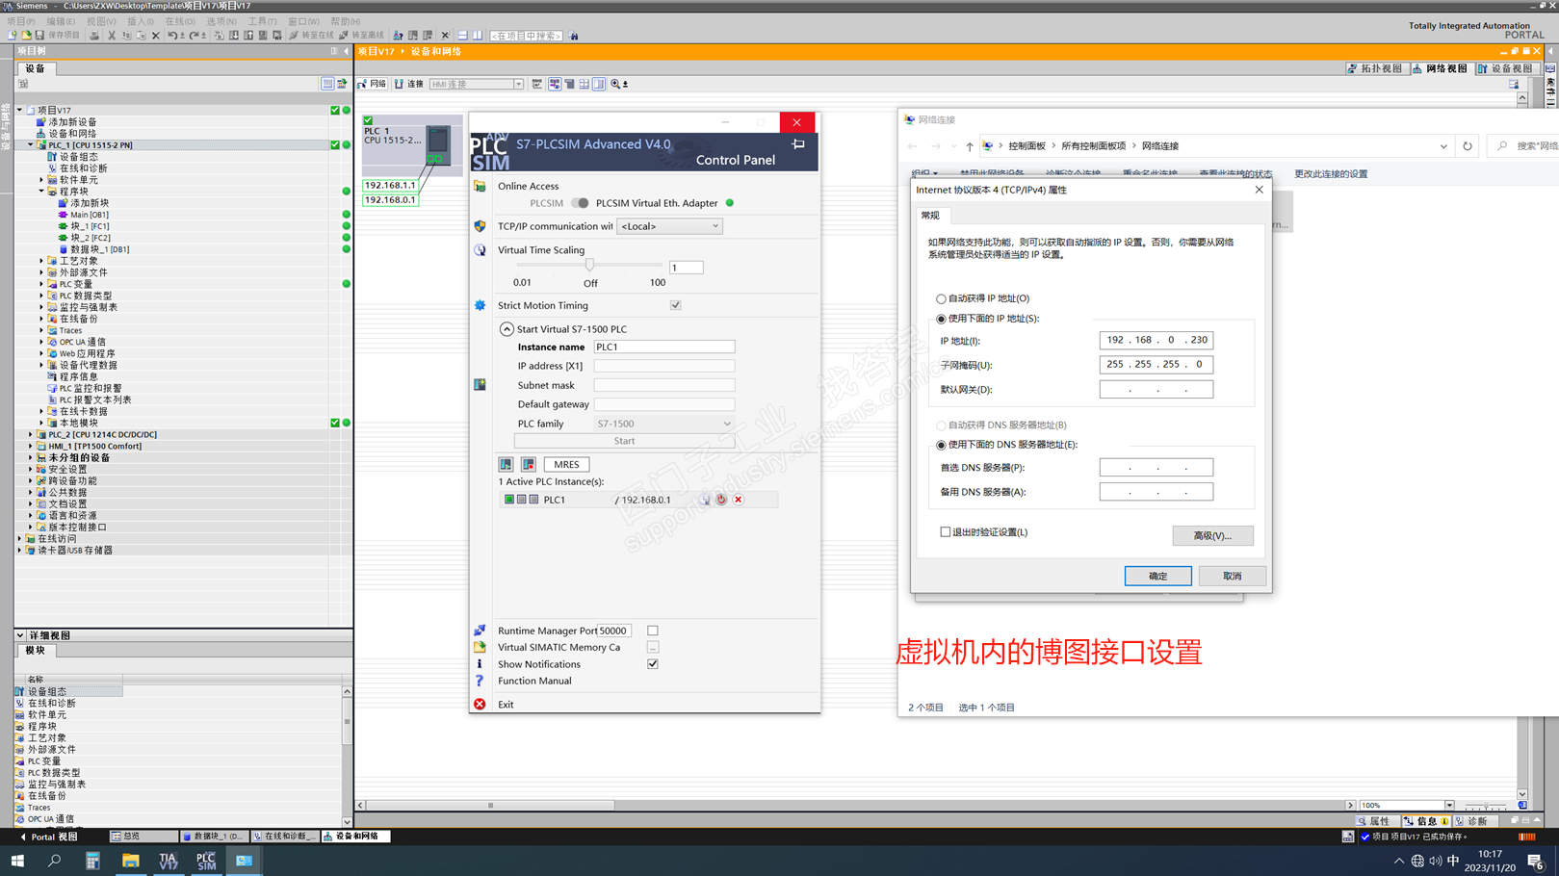Open the PLC family S7-1500 dropdown
This screenshot has height=876, width=1559.
click(663, 424)
